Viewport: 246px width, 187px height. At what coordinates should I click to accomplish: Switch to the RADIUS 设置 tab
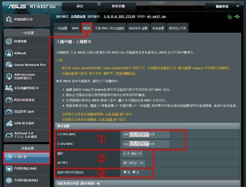pos(138,28)
